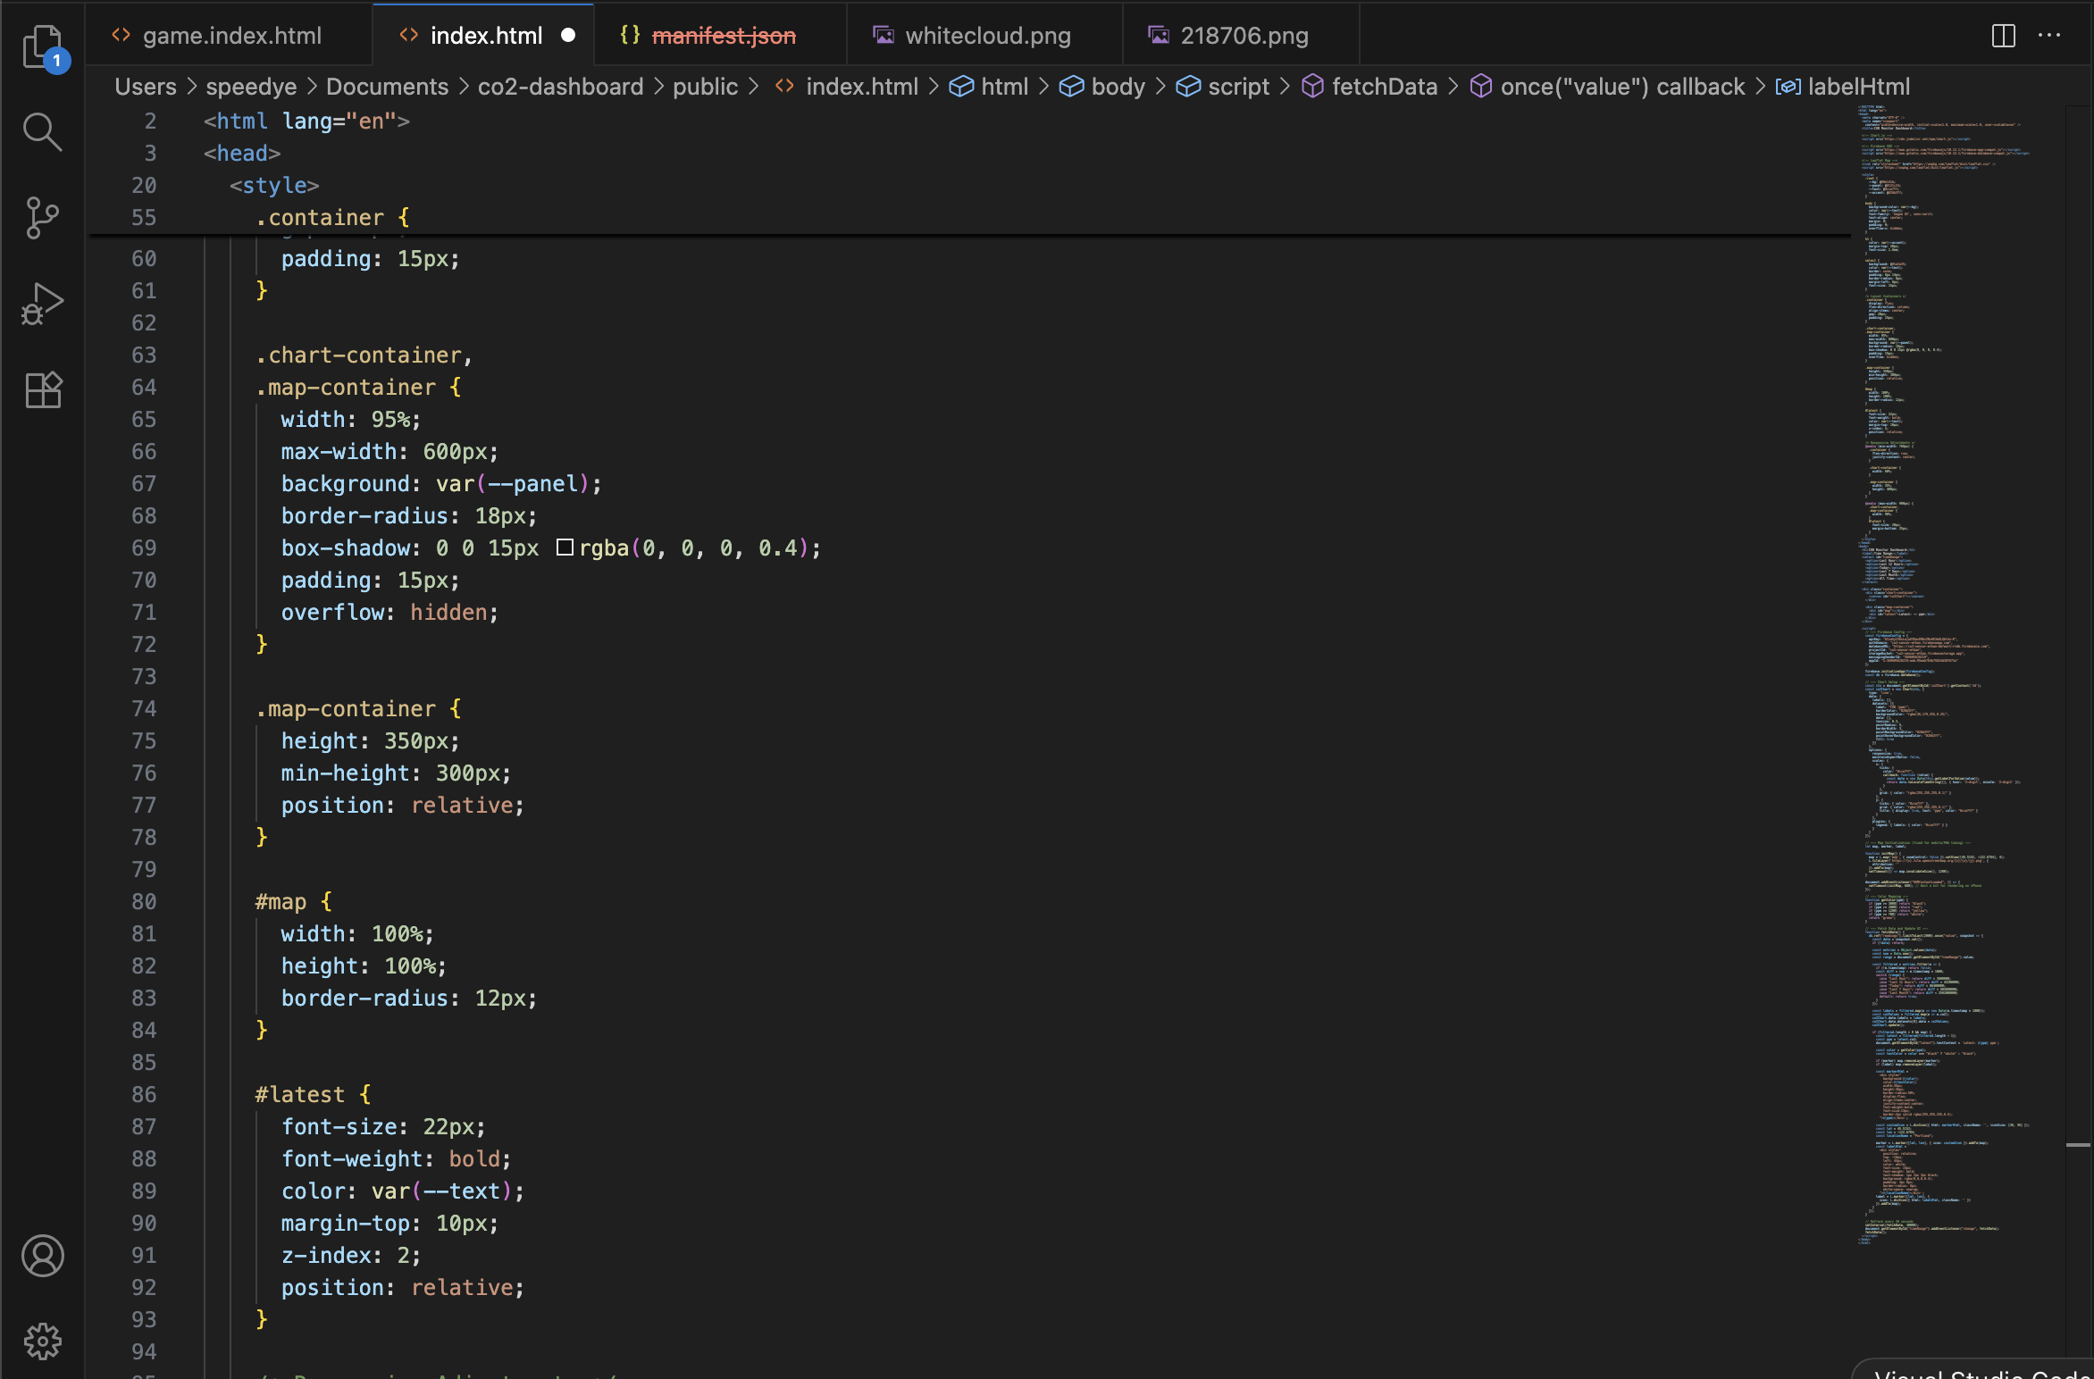Click co2-dashboard in the breadcrumb path
Image resolution: width=2094 pixels, height=1379 pixels.
point(561,87)
